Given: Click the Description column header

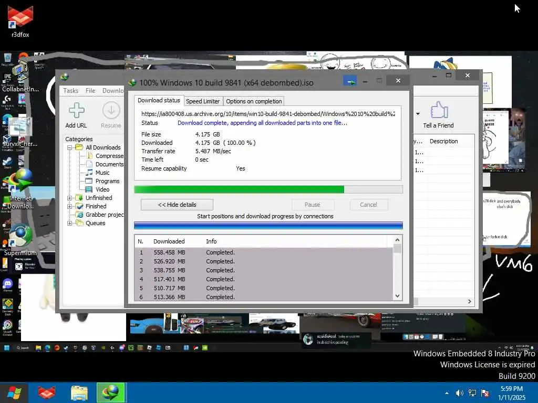Looking at the screenshot, I should (x=443, y=141).
